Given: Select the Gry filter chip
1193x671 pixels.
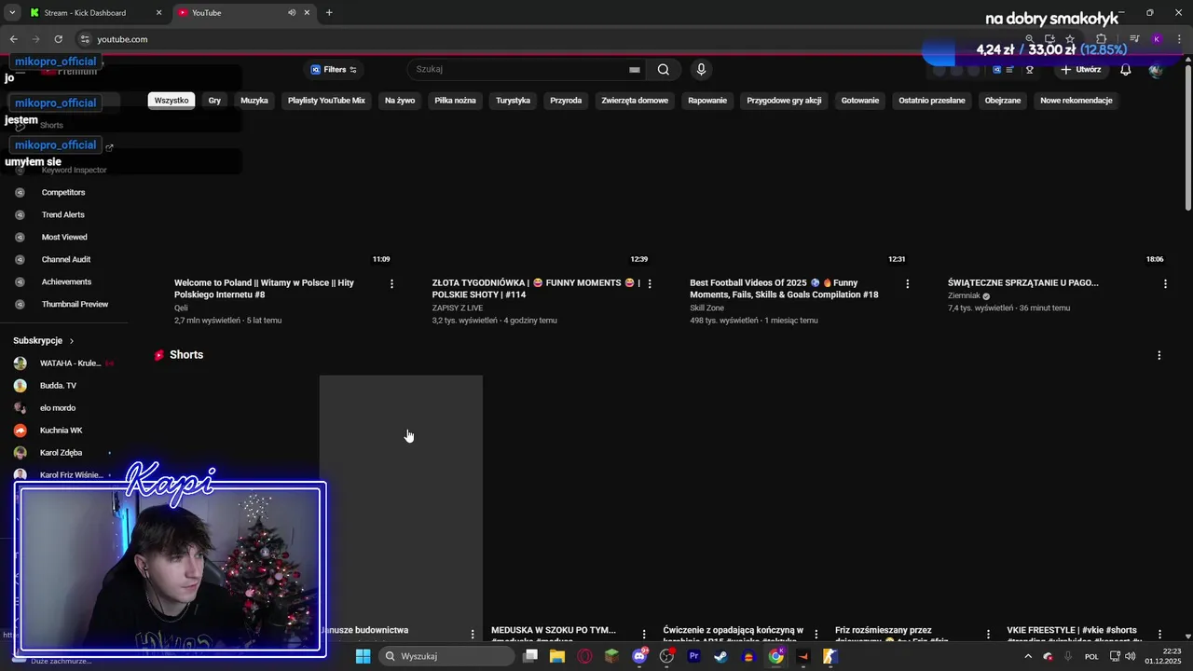Looking at the screenshot, I should click(214, 101).
